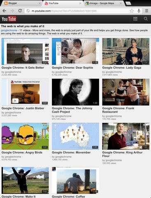
Task: Open YouTube search magnifier icon
Action: coord(146,19)
